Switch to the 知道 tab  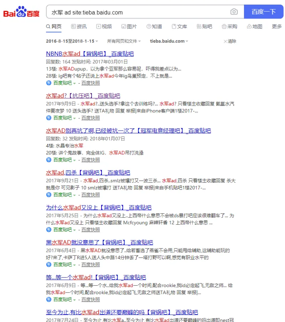click(x=154, y=27)
